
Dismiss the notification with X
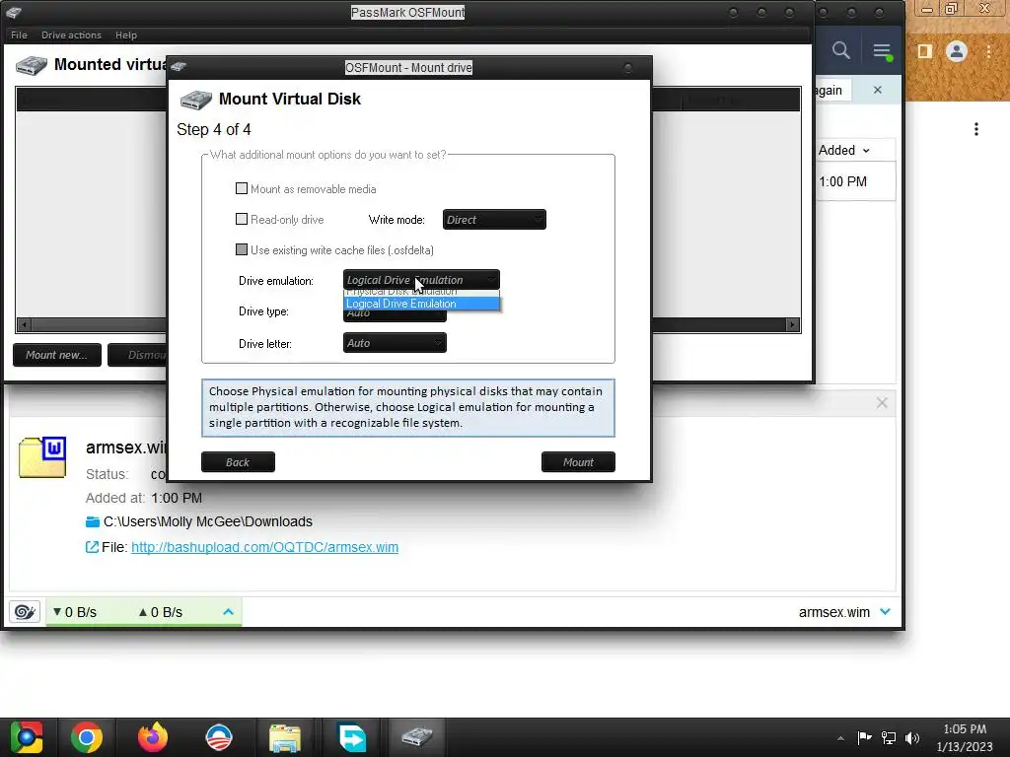pos(877,90)
